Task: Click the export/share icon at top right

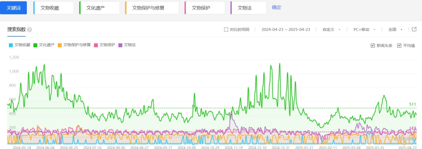Action: pyautogui.click(x=414, y=29)
